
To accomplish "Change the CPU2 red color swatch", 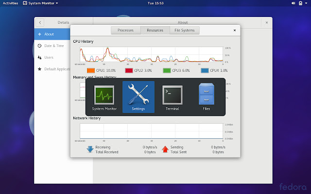I will (x=129, y=70).
